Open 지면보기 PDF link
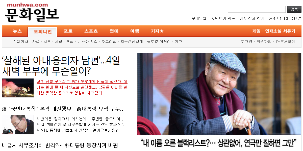Viewport: 303px width, 151px height. (x=223, y=18)
